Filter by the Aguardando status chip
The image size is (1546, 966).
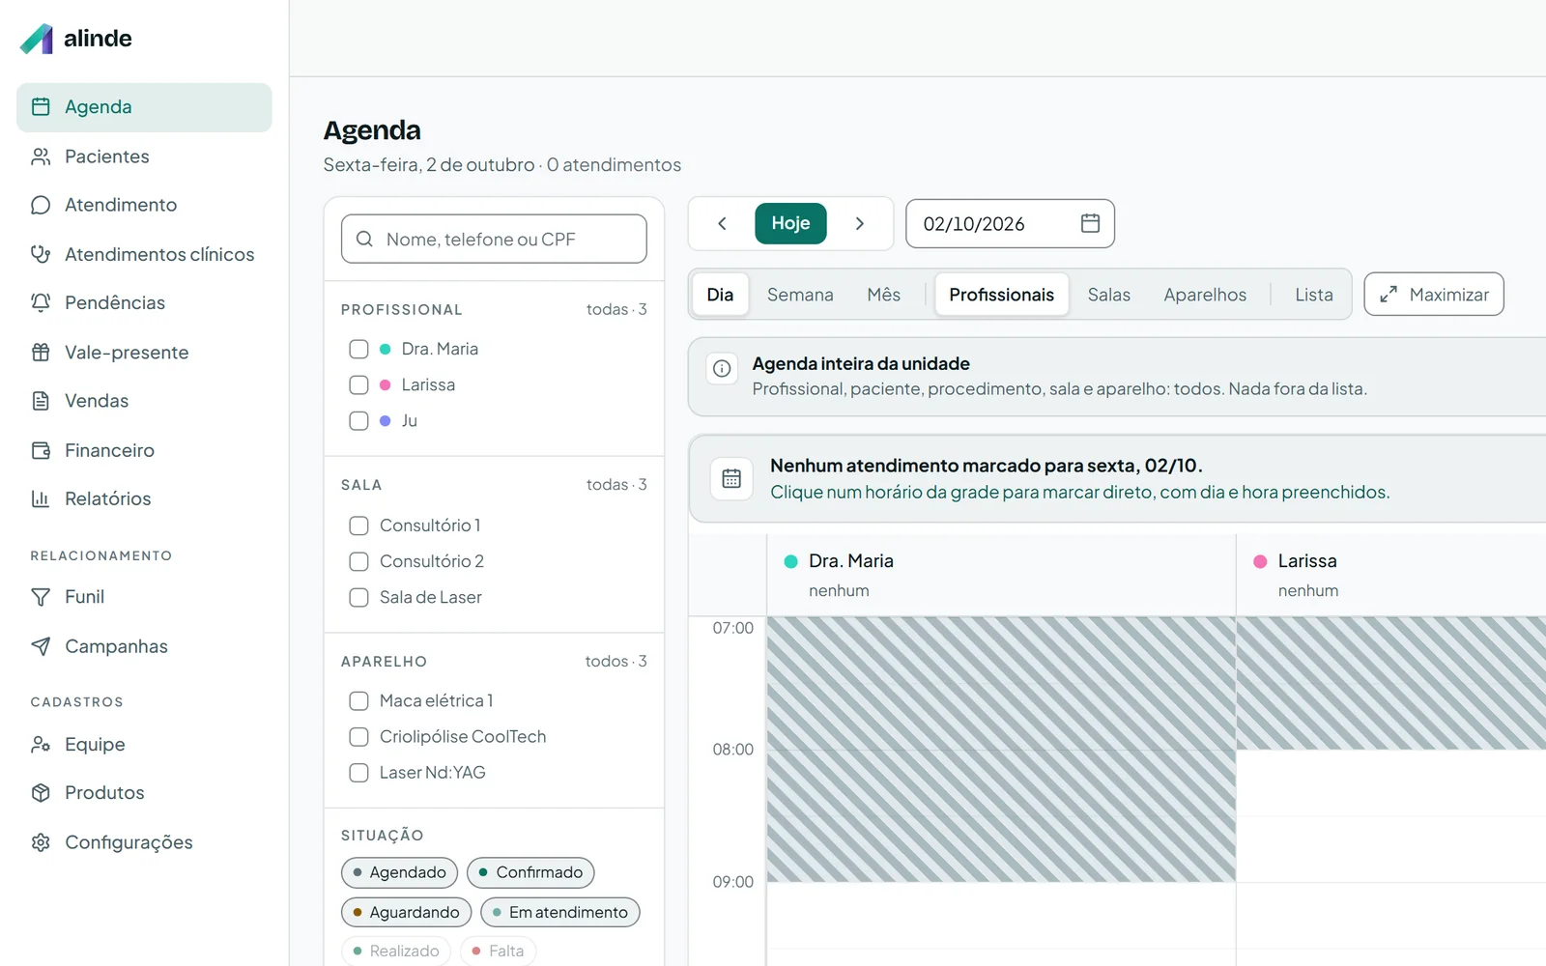(406, 912)
